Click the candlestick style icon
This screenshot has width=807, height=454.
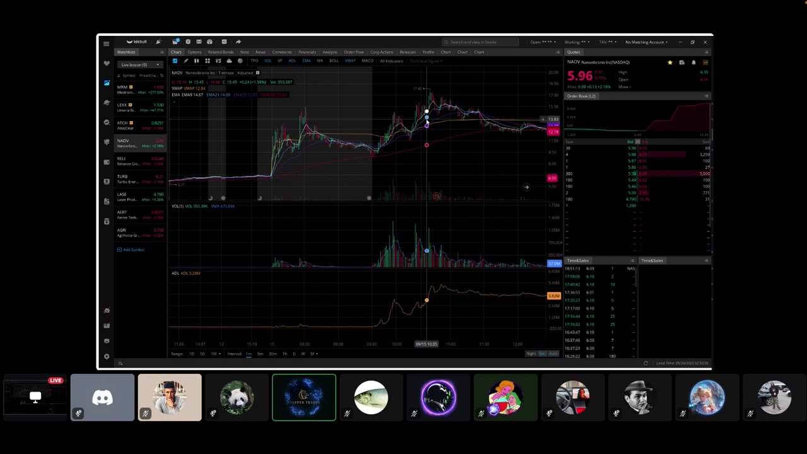[x=196, y=61]
